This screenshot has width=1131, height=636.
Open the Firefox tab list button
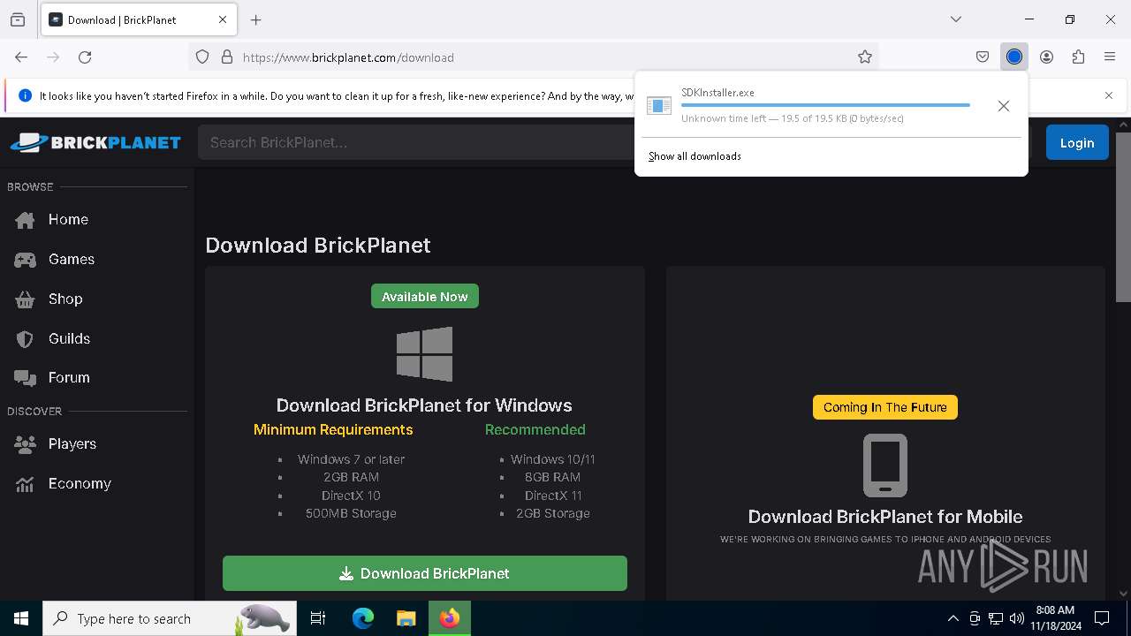click(x=18, y=19)
